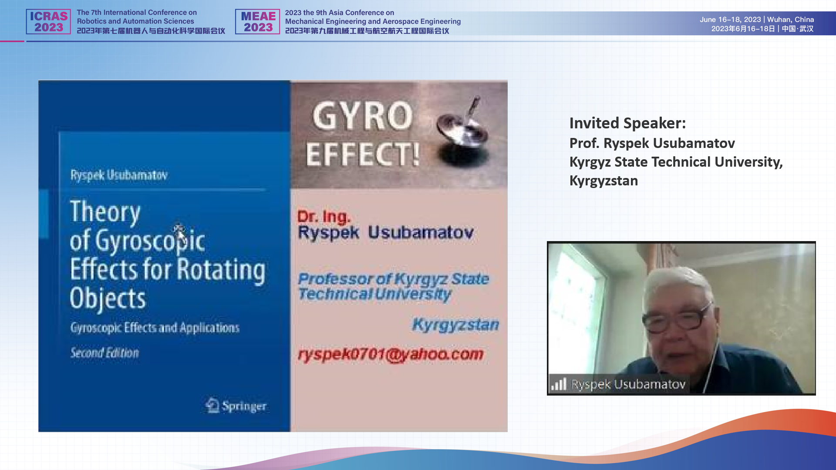The image size is (836, 470).
Task: Click author name on book cover
Action: click(x=119, y=175)
